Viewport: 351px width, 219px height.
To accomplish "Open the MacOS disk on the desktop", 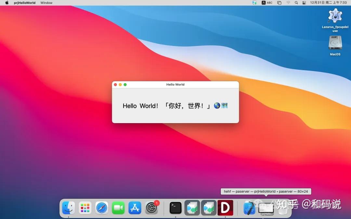I will point(335,44).
